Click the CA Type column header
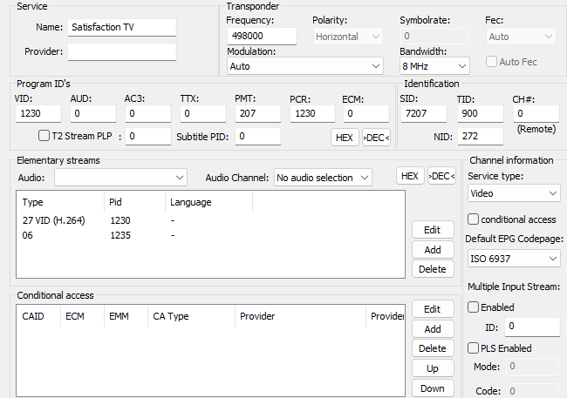This screenshot has width=567, height=398. [191, 316]
